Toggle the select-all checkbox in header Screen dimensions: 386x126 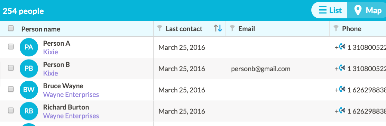[11, 28]
